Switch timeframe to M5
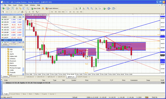Screen dimensions: 166x99 (56, 12)
